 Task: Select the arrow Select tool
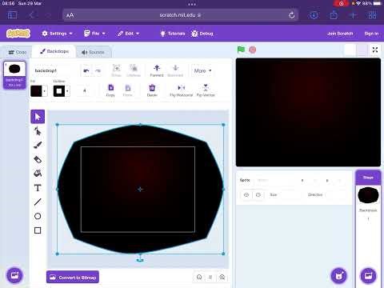(x=38, y=117)
